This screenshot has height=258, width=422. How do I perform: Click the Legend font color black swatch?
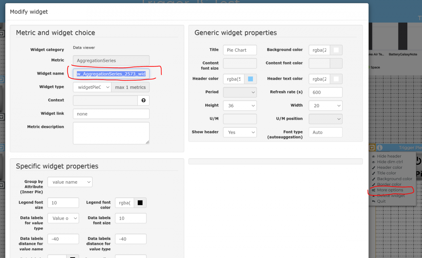coord(140,203)
